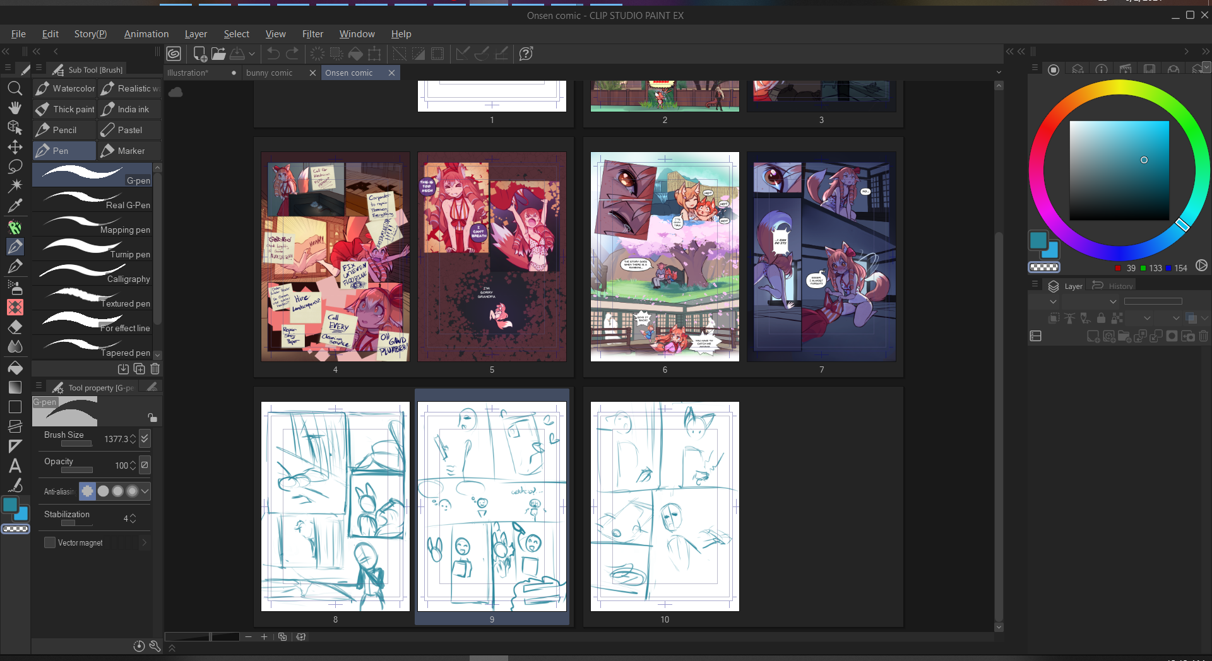Click the Save toolbar icon
This screenshot has height=661, width=1212.
(237, 54)
